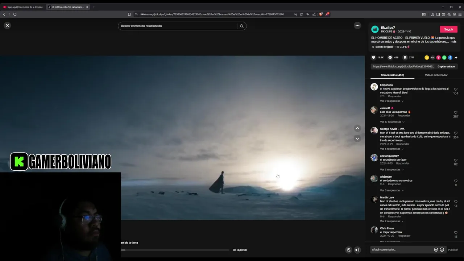
Task: Go back in browser history
Action: [4, 14]
